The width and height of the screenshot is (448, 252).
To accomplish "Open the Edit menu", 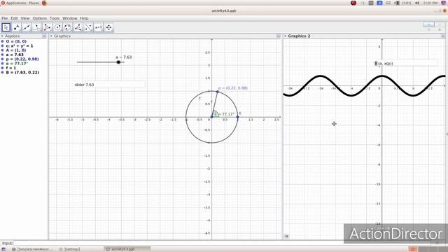I will (x=14, y=18).
